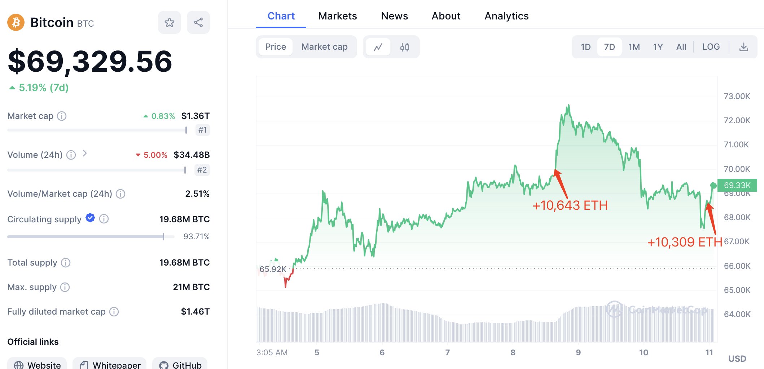Click the share icon next to Bitcoin

(x=198, y=22)
